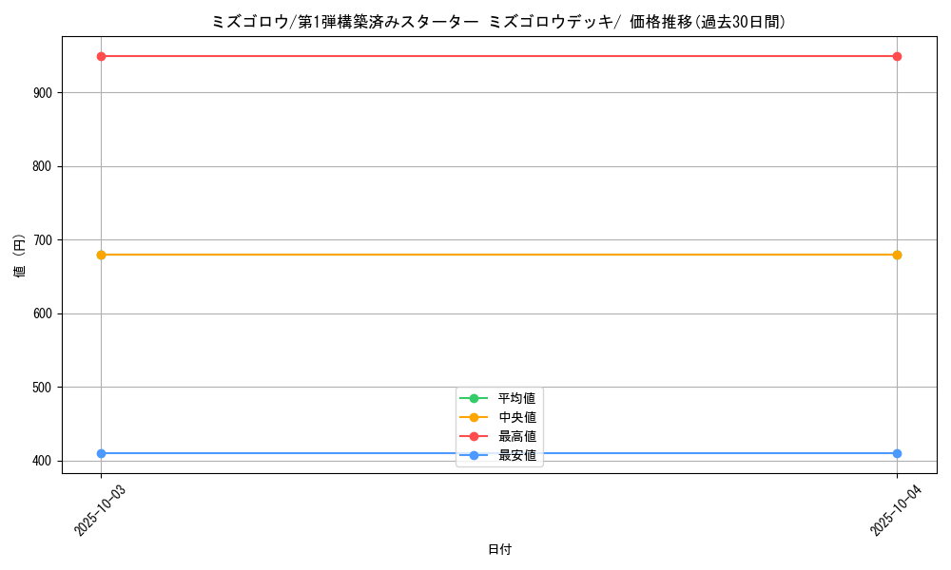Click the orange 中央値 legend marker
The image size is (951, 570).
pos(474,417)
